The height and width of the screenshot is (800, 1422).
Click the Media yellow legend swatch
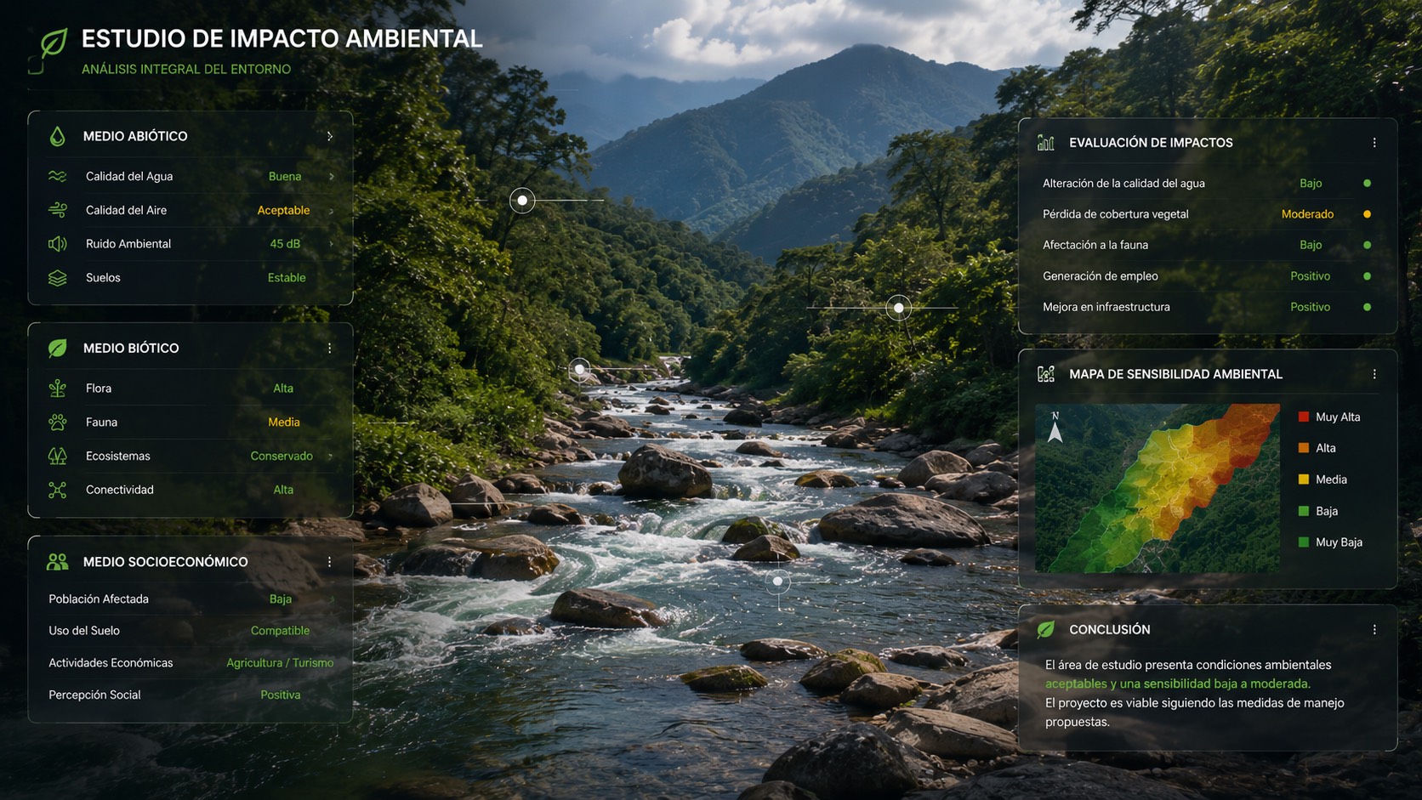pos(1303,479)
